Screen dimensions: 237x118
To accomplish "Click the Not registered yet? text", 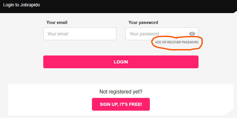I will point(121,92).
